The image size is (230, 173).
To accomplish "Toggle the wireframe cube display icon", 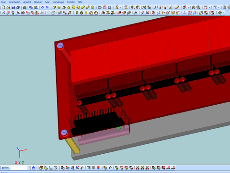I will [x=54, y=13].
